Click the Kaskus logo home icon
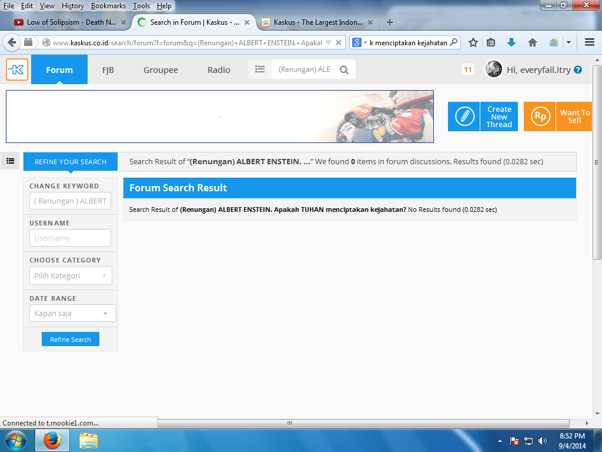The width and height of the screenshot is (602, 452). click(x=17, y=69)
